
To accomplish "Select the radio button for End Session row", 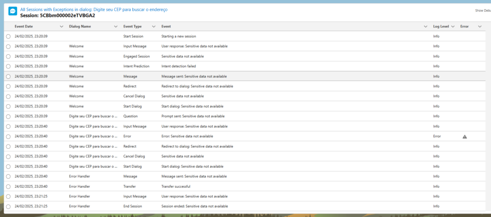I will pyautogui.click(x=8, y=206).
